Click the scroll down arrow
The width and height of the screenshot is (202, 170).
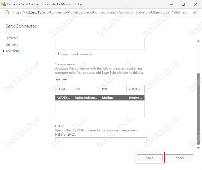[x=198, y=148]
